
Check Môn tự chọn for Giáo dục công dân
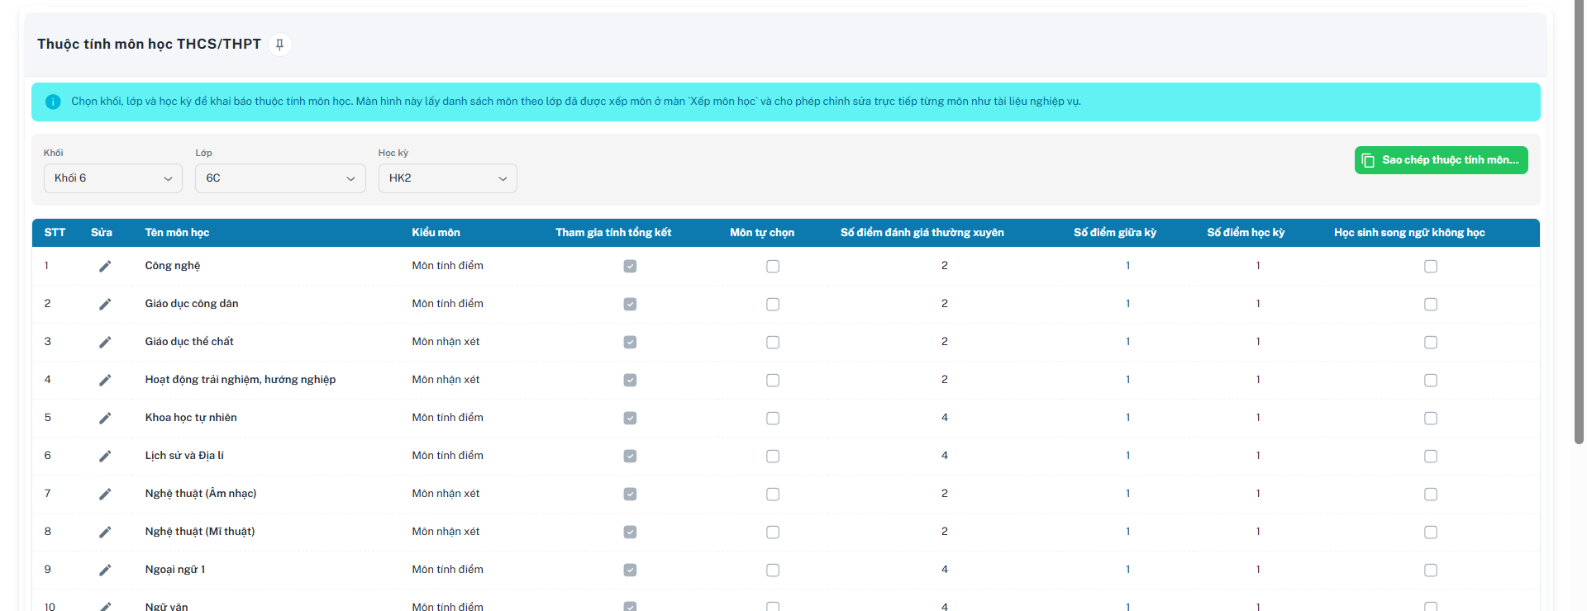click(773, 304)
